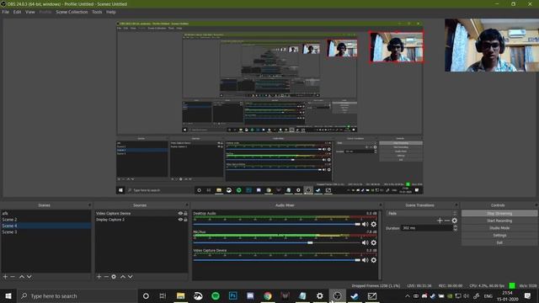
Task: Add a new source with the plus icon
Action: (99, 277)
